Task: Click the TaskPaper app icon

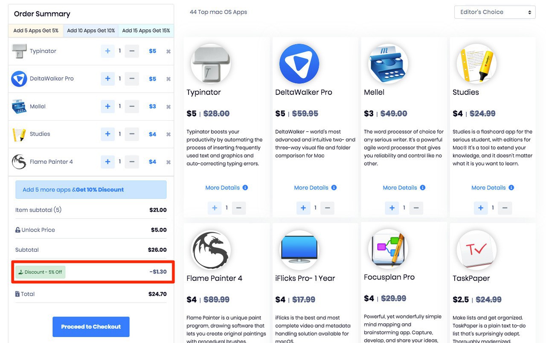Action: coord(477,250)
